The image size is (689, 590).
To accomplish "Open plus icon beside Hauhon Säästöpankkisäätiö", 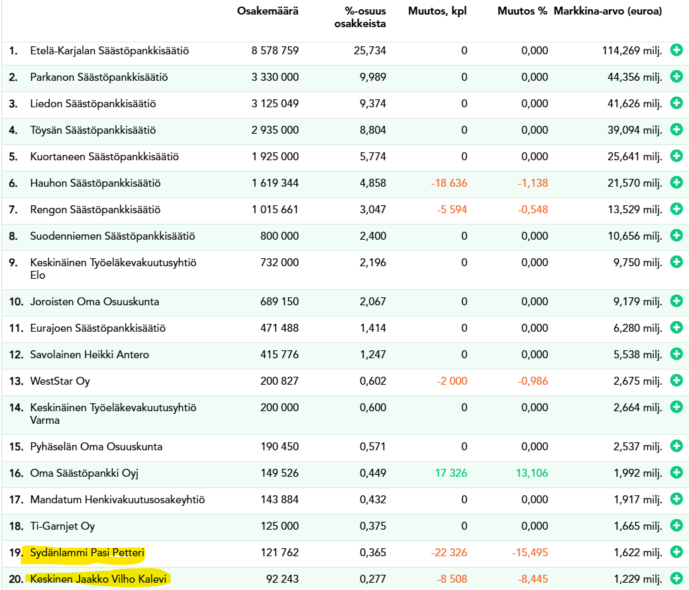I will 676,183.
